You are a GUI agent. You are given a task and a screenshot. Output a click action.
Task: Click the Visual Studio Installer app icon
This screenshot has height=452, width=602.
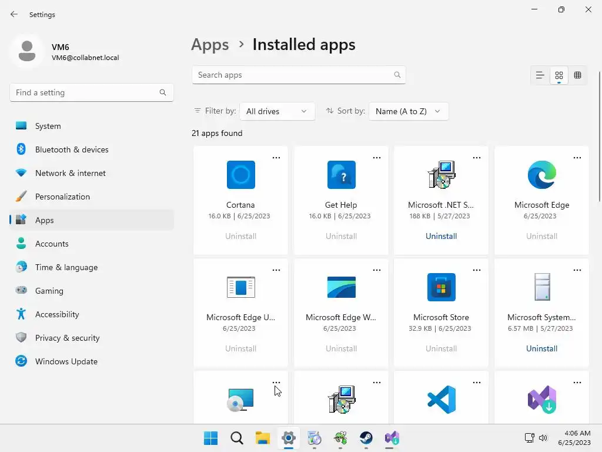coord(541,400)
